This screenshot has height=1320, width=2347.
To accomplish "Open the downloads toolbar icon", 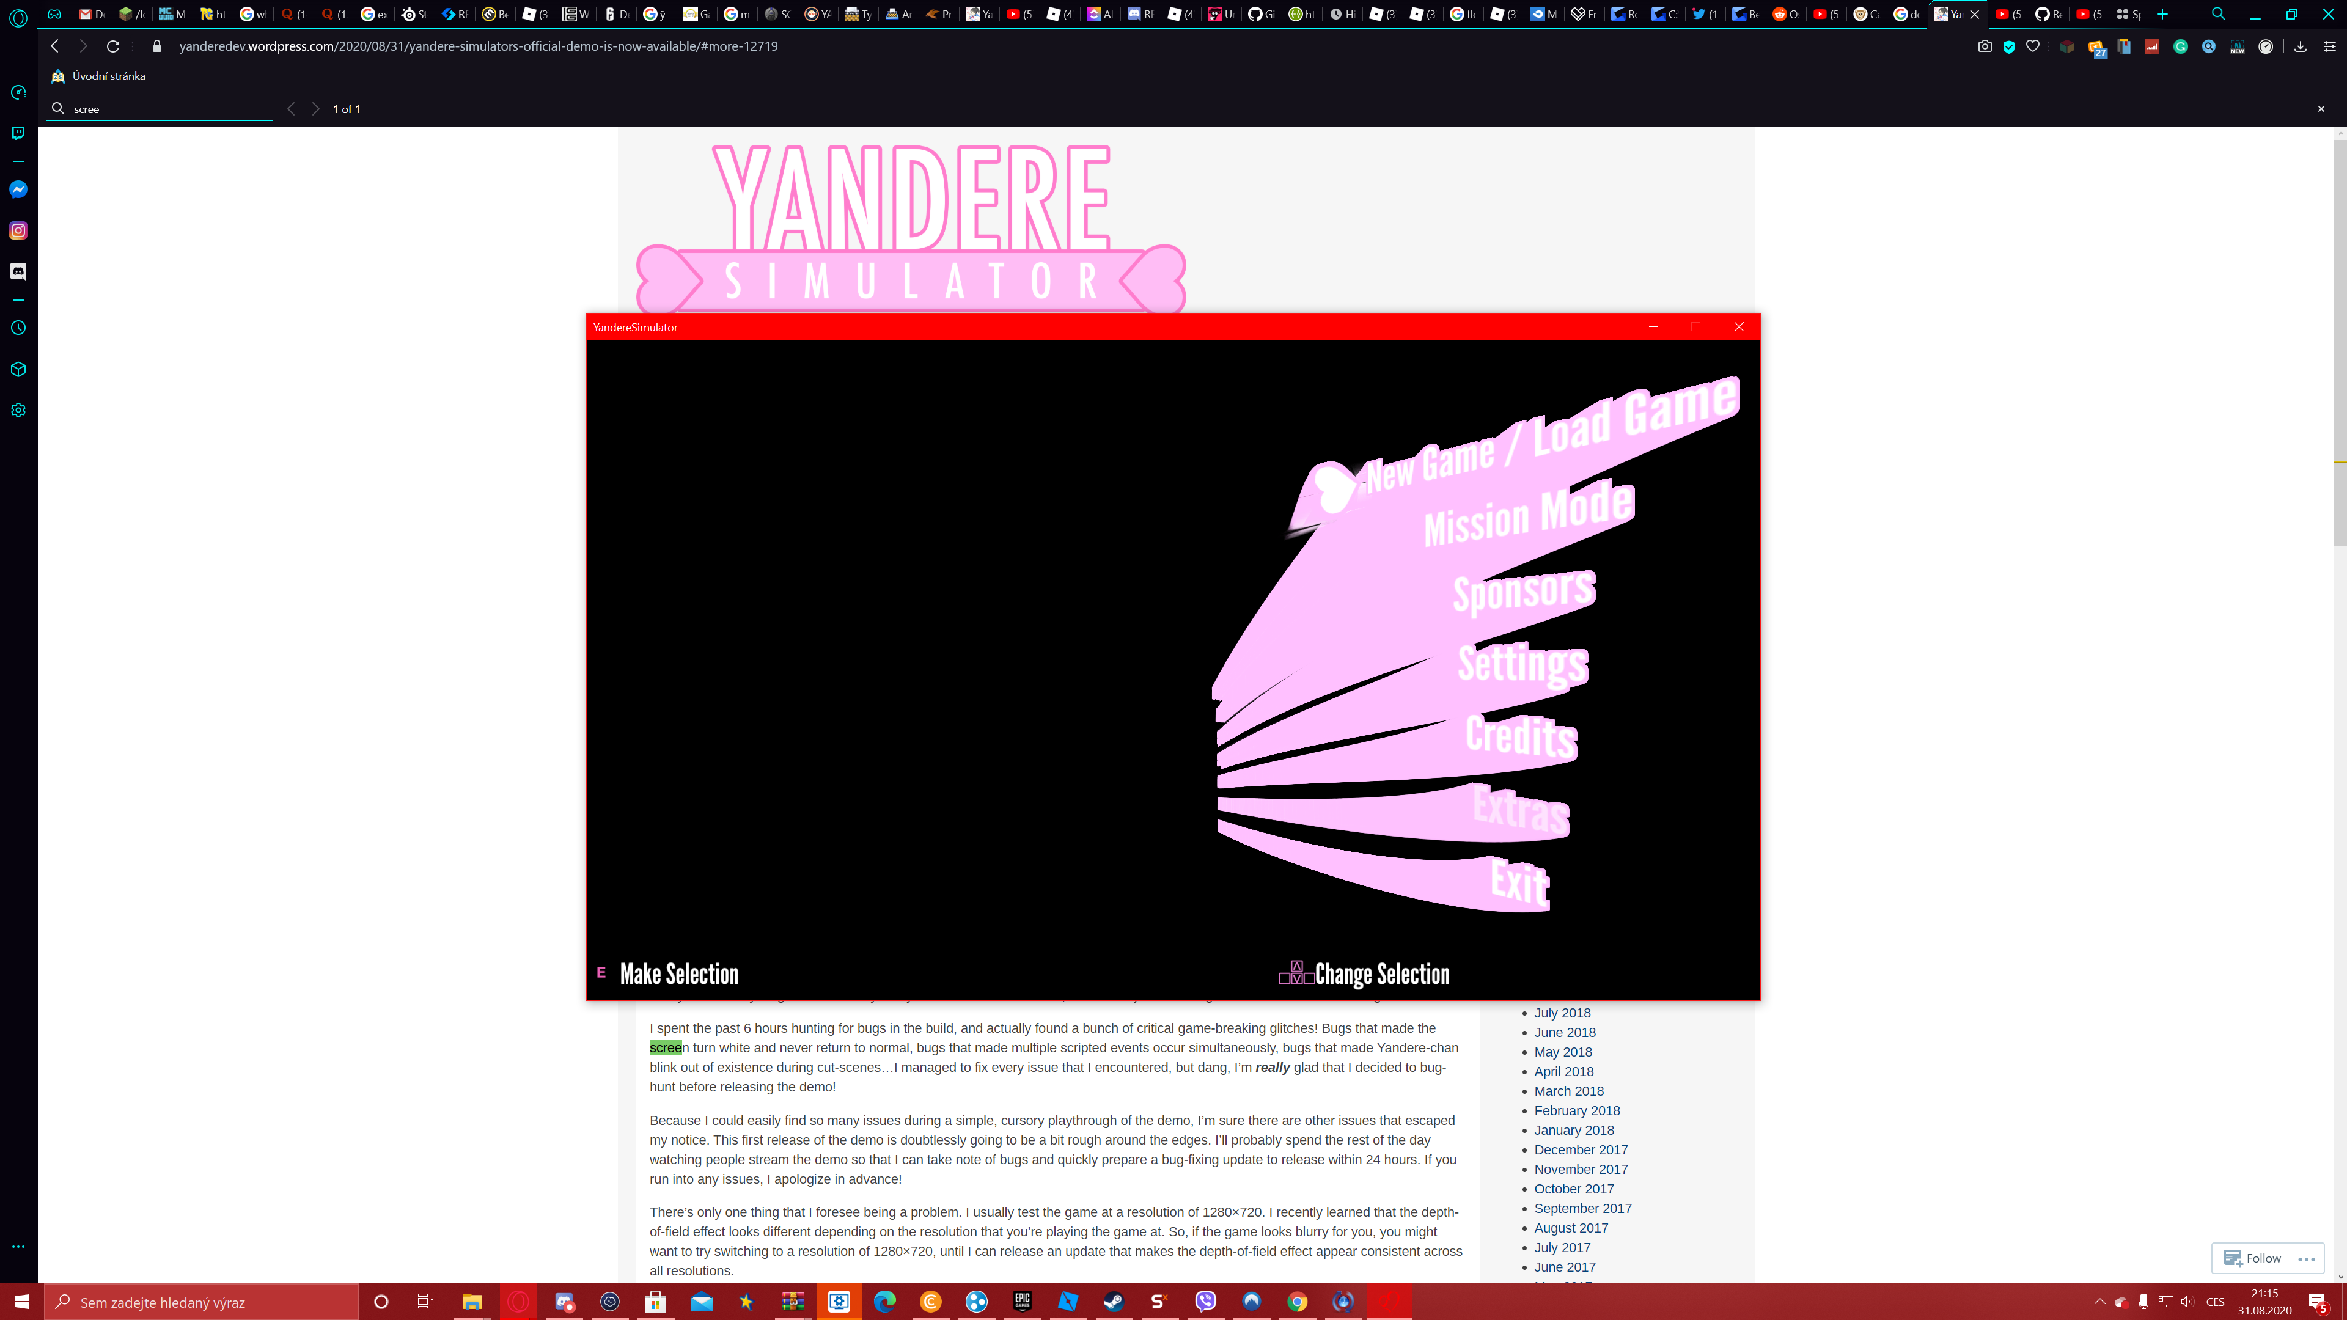I will [2301, 46].
